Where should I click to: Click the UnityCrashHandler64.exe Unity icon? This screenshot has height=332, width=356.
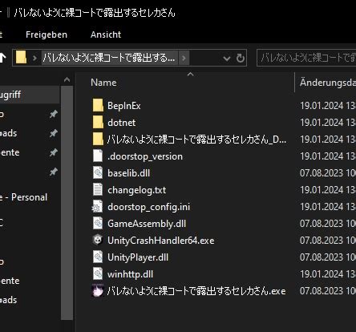click(x=98, y=240)
